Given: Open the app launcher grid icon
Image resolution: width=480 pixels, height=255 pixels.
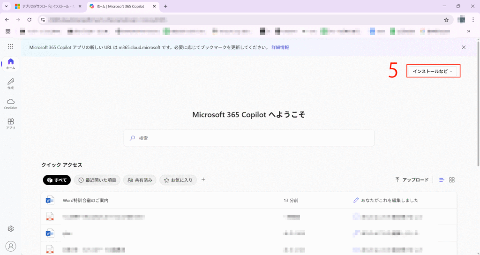Looking at the screenshot, I should (x=10, y=46).
